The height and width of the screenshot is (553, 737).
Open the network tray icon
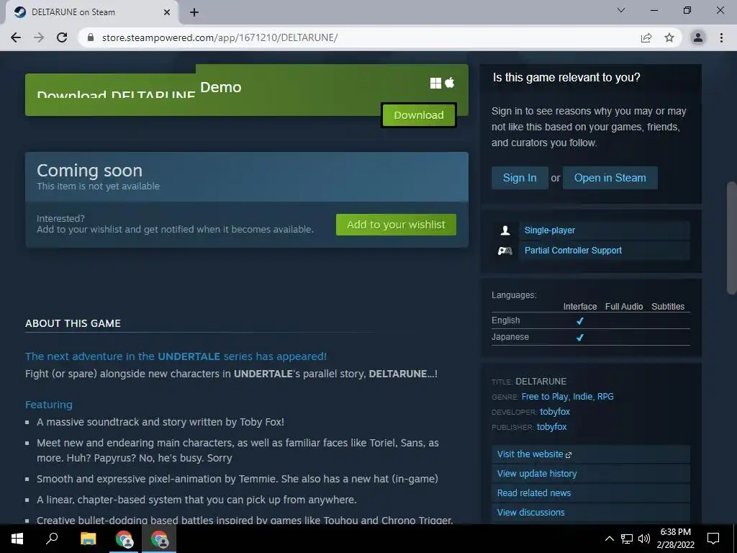(627, 539)
